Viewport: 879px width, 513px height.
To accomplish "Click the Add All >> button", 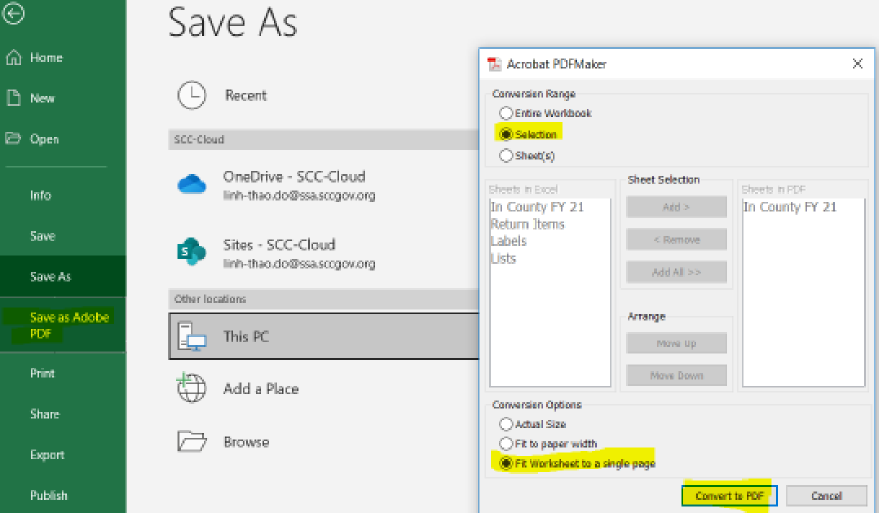I will [676, 272].
